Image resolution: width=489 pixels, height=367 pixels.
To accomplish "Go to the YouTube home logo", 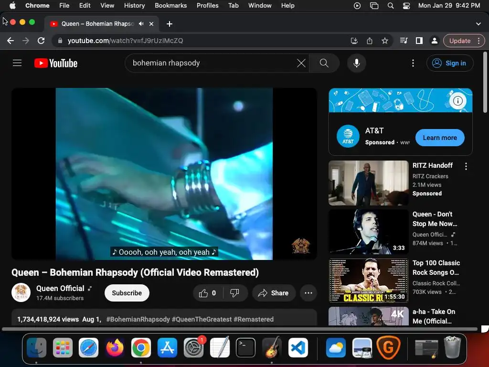I will [x=56, y=63].
